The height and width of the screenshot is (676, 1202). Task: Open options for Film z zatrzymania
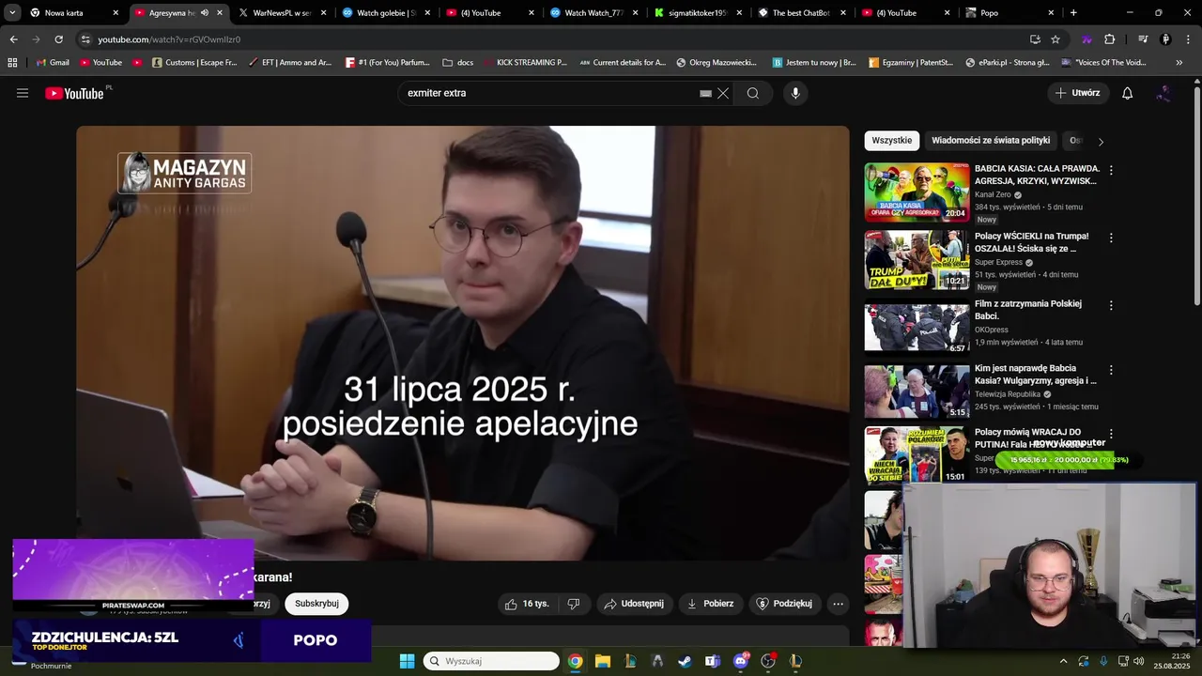[x=1111, y=306]
